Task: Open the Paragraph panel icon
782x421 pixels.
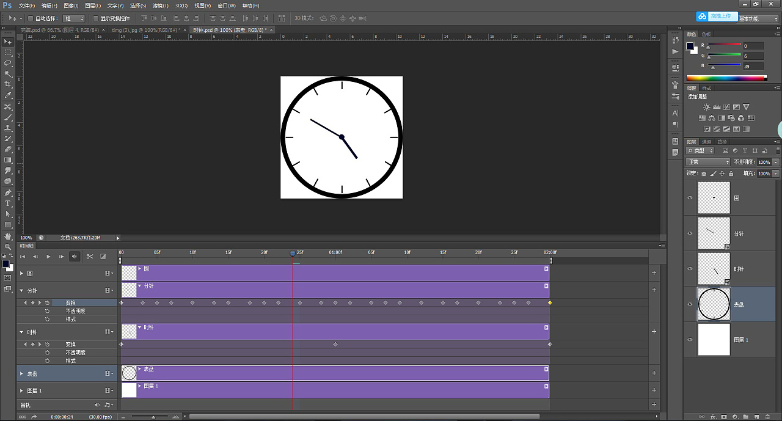Action: point(675,124)
